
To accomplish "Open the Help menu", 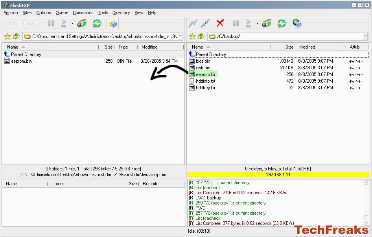I will pyautogui.click(x=152, y=13).
